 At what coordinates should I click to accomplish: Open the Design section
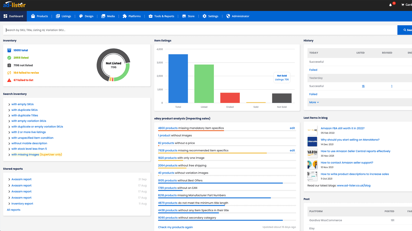(x=86, y=16)
